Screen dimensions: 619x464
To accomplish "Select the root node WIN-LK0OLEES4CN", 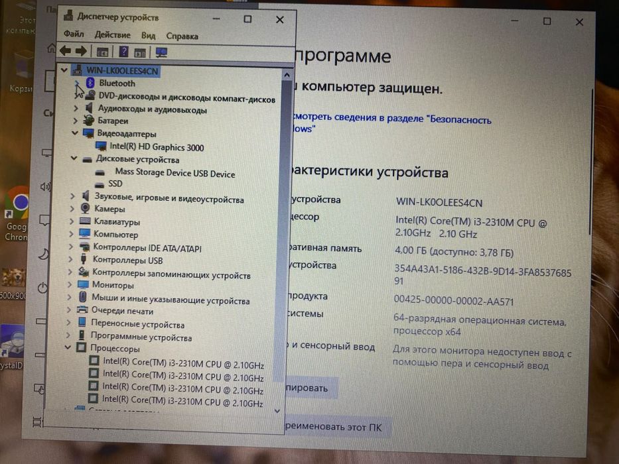I will tap(122, 71).
